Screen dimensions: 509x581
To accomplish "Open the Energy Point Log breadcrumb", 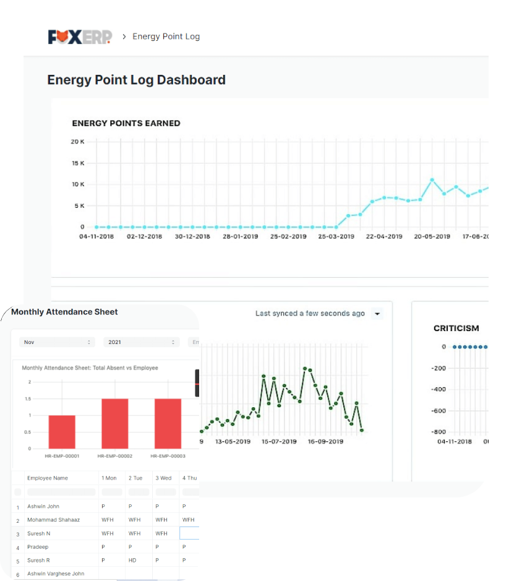I will [166, 37].
